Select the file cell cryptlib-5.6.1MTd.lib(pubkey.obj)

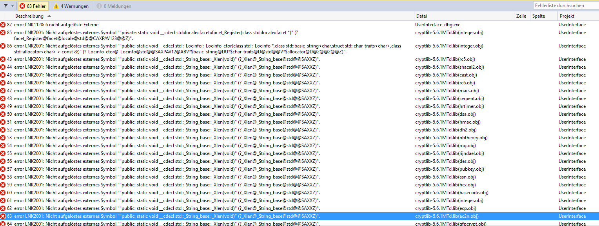click(450, 169)
